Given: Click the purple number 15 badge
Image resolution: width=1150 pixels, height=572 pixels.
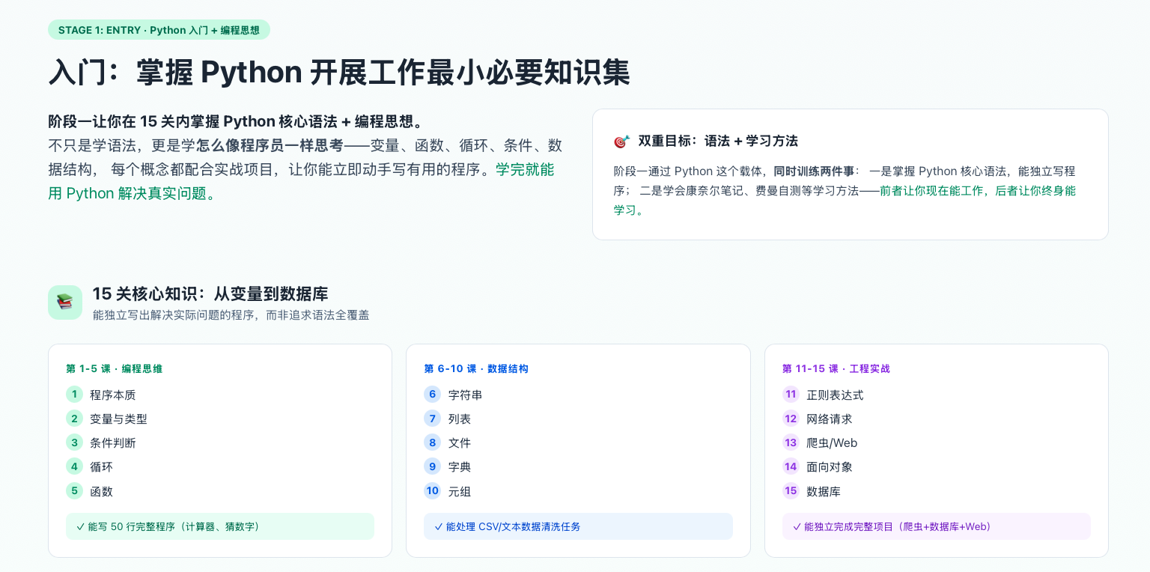Looking at the screenshot, I should pos(791,491).
